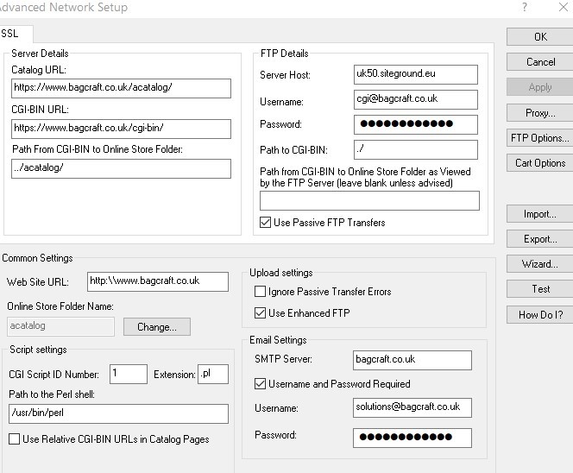Toggle Username and Password Required checkbox
The image size is (573, 473).
click(x=261, y=384)
